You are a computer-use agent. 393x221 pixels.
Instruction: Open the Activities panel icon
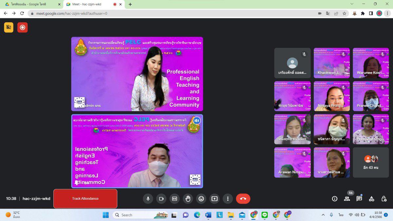point(371,198)
